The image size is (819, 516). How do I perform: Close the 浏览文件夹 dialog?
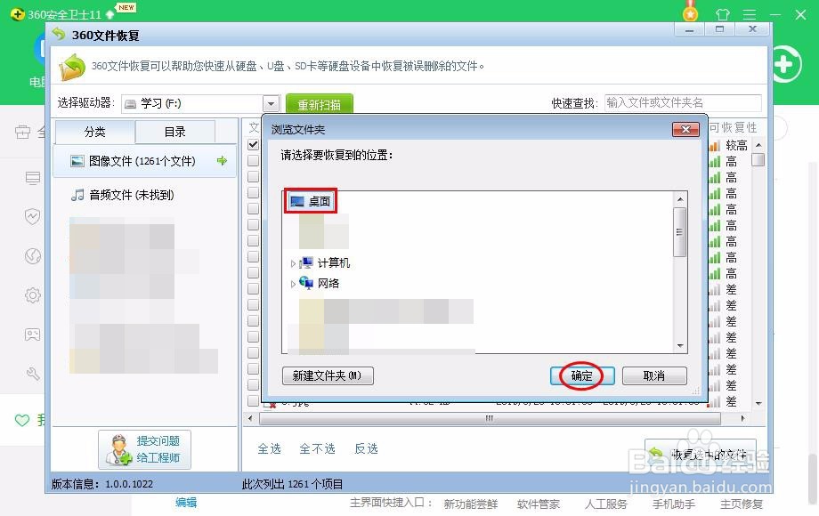[x=685, y=129]
